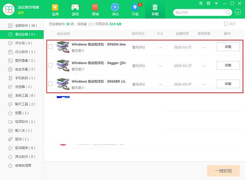Select 办公软件 (1) category
245x180 pixels.
(22, 52)
